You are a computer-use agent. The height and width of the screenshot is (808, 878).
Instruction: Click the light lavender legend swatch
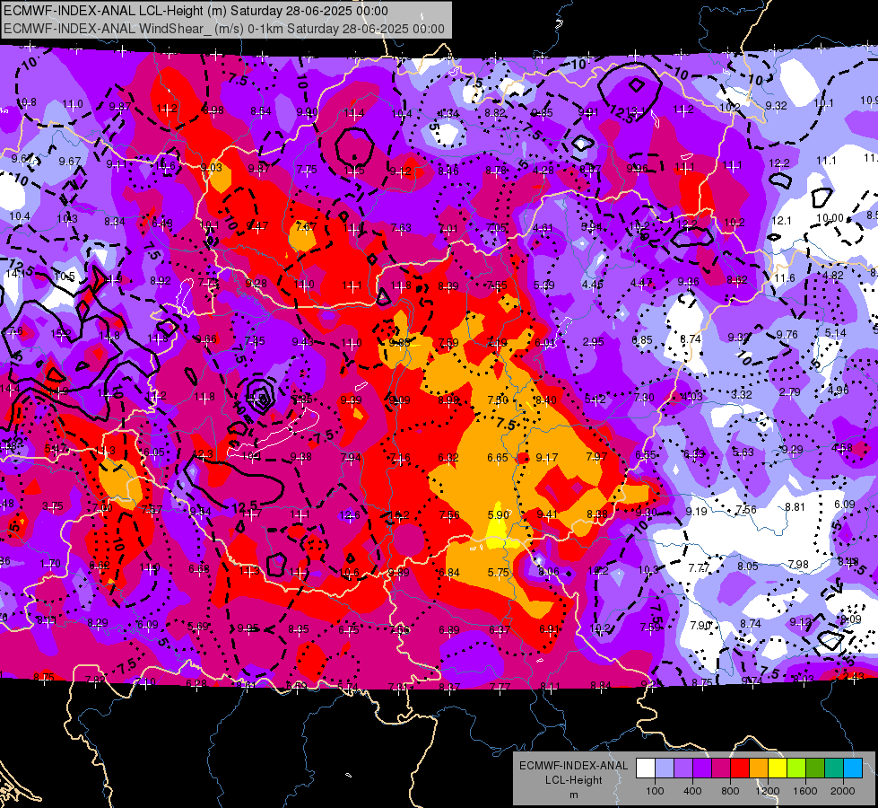click(x=665, y=768)
